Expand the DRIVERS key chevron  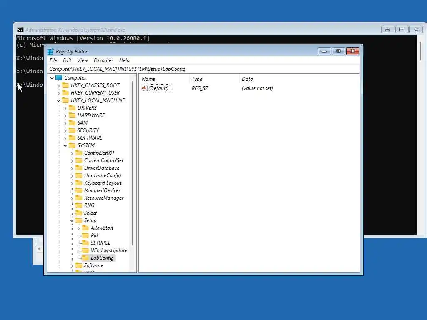[x=65, y=108]
